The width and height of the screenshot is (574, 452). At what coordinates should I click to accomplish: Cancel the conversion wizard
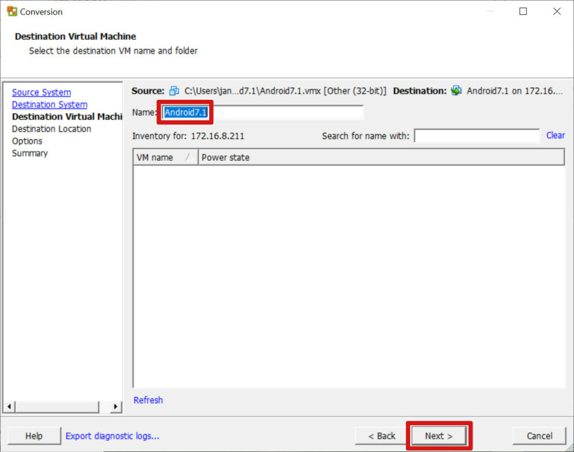539,436
